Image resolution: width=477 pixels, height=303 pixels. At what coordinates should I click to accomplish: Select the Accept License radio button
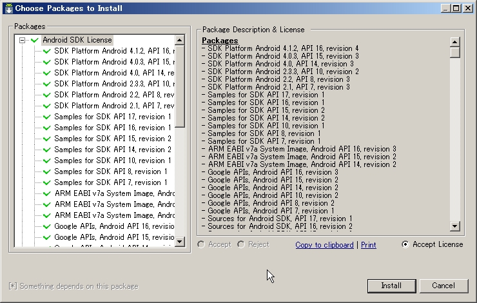click(x=405, y=244)
